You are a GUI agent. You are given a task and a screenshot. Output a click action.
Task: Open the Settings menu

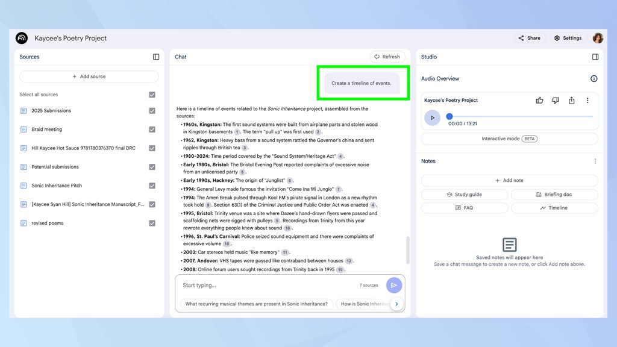567,38
